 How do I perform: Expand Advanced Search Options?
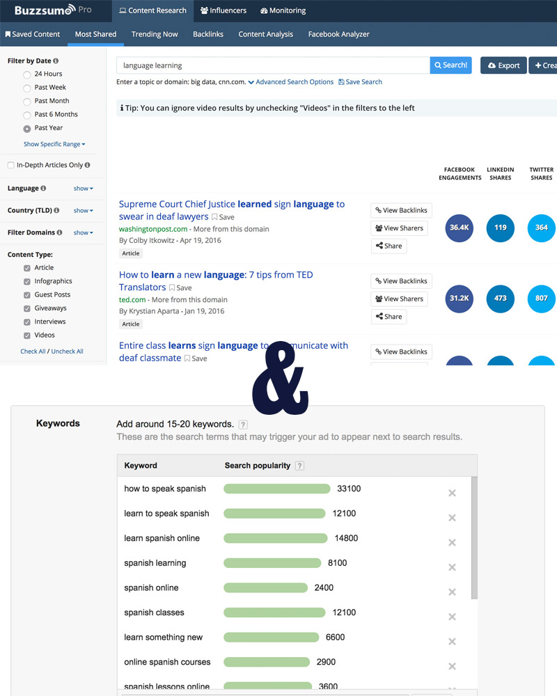(x=290, y=82)
